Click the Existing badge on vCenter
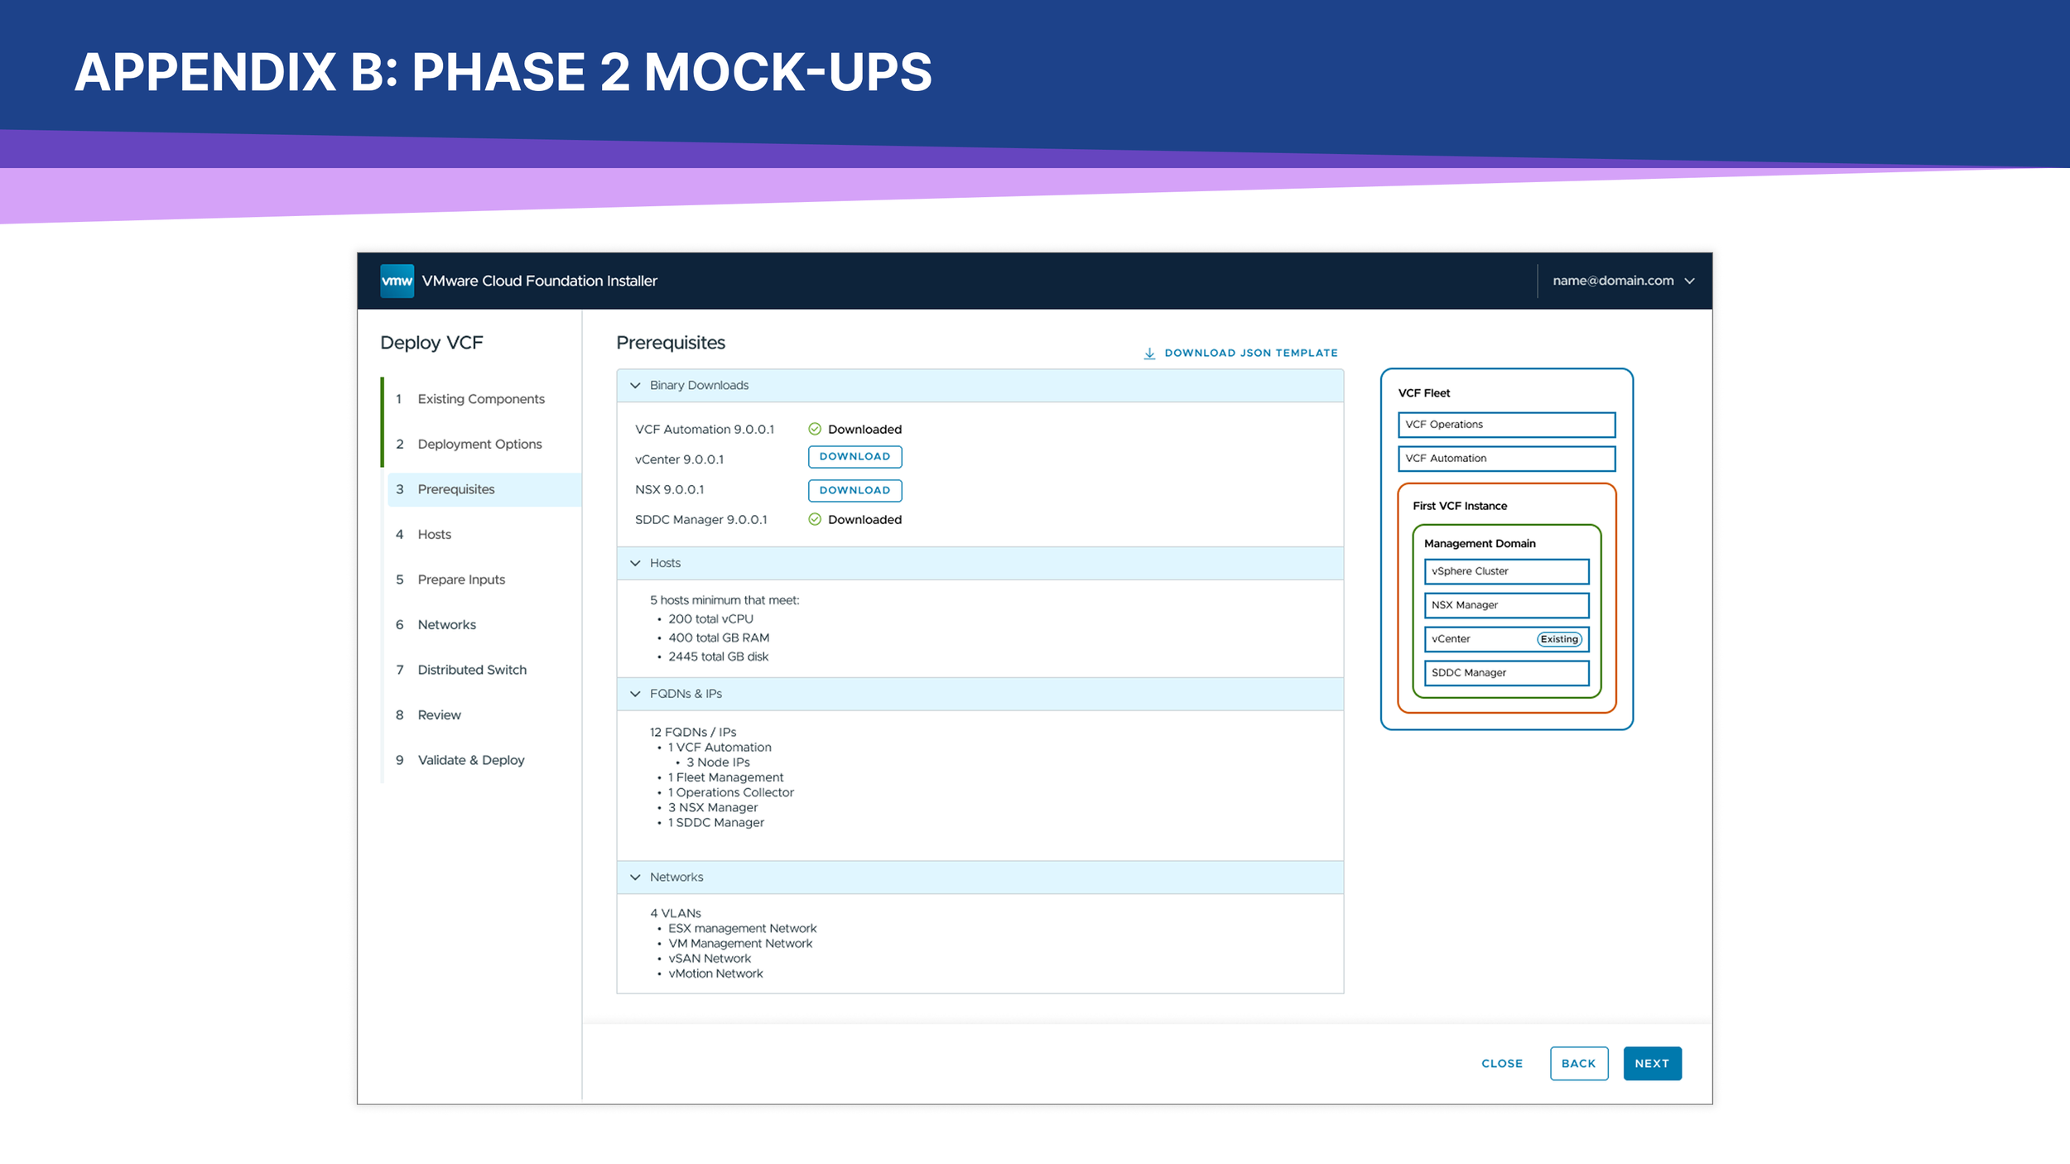Image resolution: width=2070 pixels, height=1164 pixels. coord(1559,639)
